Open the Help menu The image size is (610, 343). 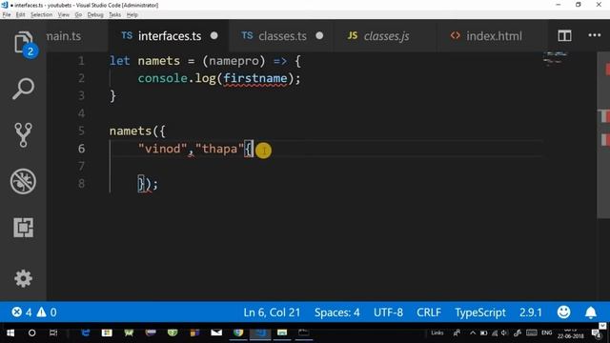coord(132,15)
